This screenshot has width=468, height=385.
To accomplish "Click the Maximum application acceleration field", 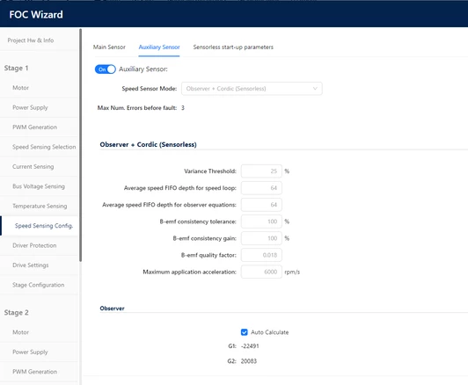I will 261,272.
